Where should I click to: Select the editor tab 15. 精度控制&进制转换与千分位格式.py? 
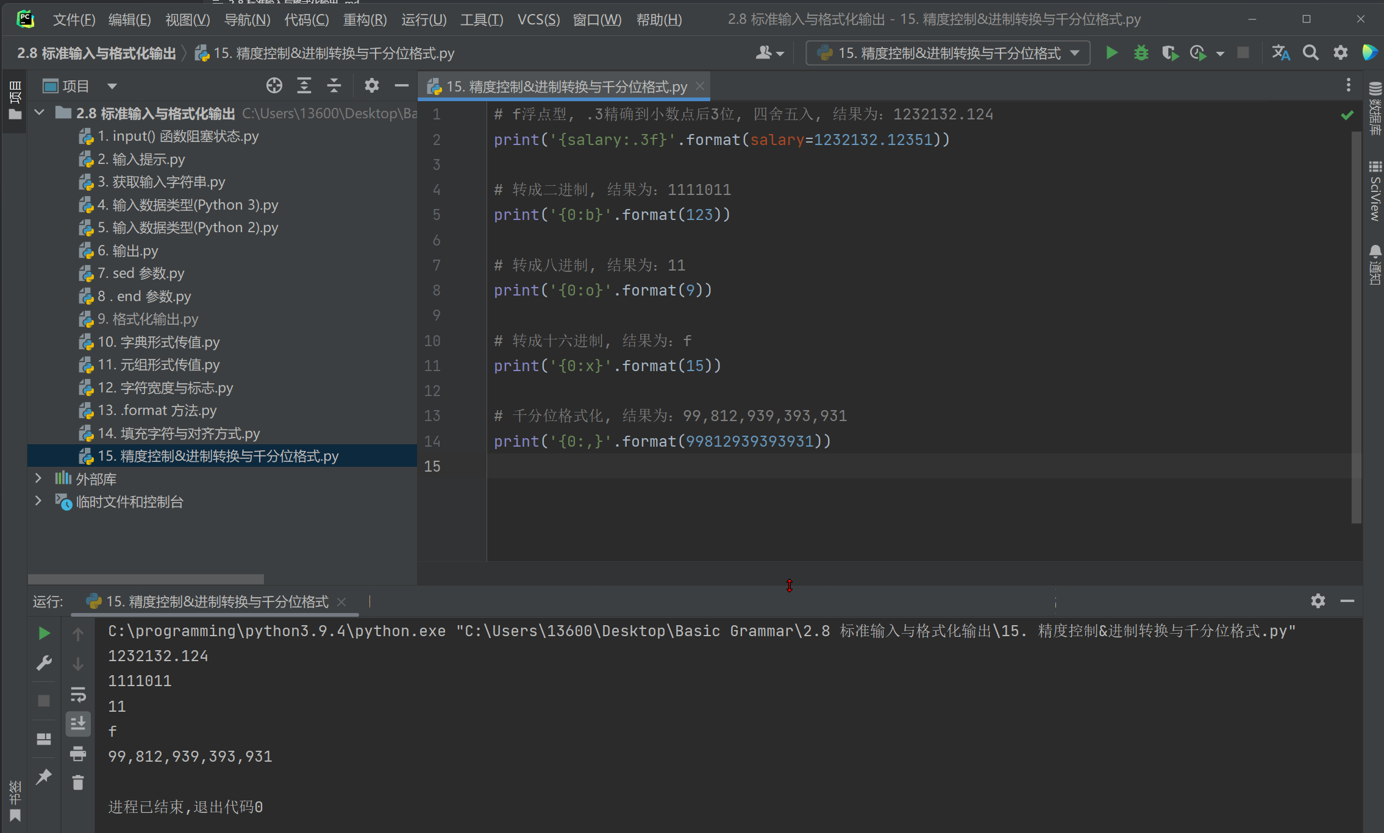coord(564,87)
